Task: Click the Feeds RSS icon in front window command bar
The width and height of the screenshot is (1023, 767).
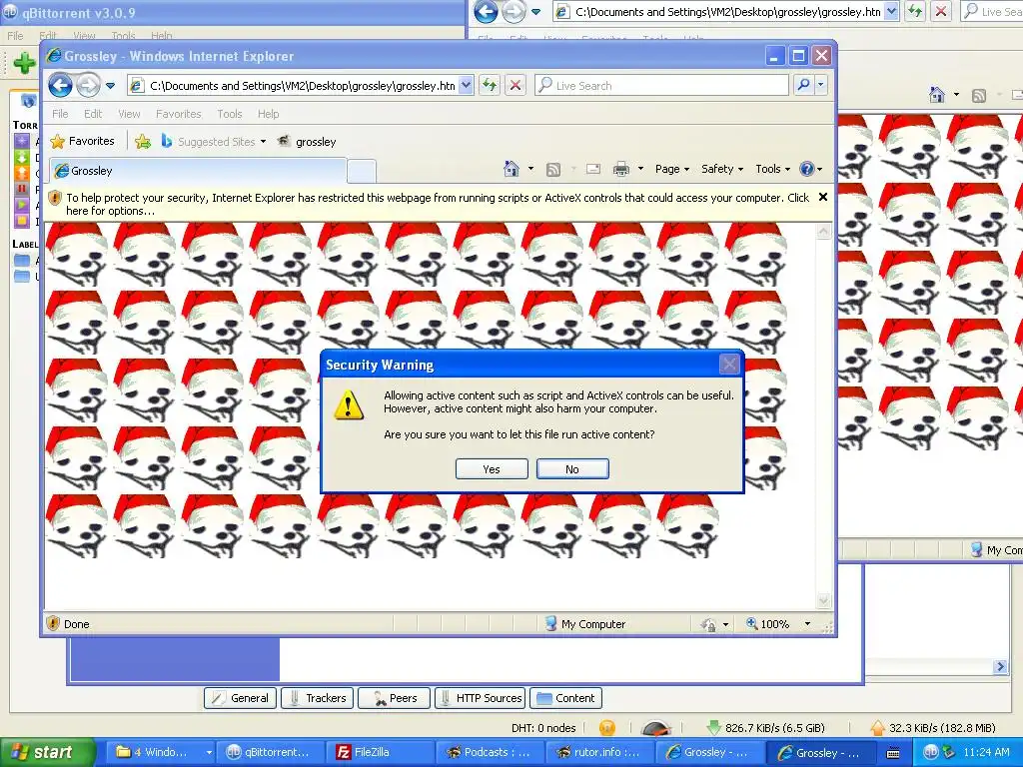Action: (553, 169)
